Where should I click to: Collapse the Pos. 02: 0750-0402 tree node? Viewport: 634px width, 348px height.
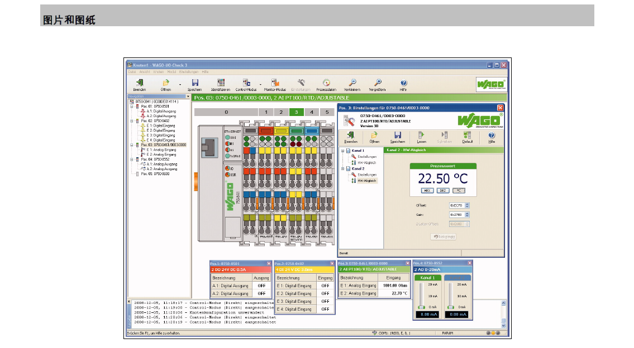pyautogui.click(x=131, y=120)
